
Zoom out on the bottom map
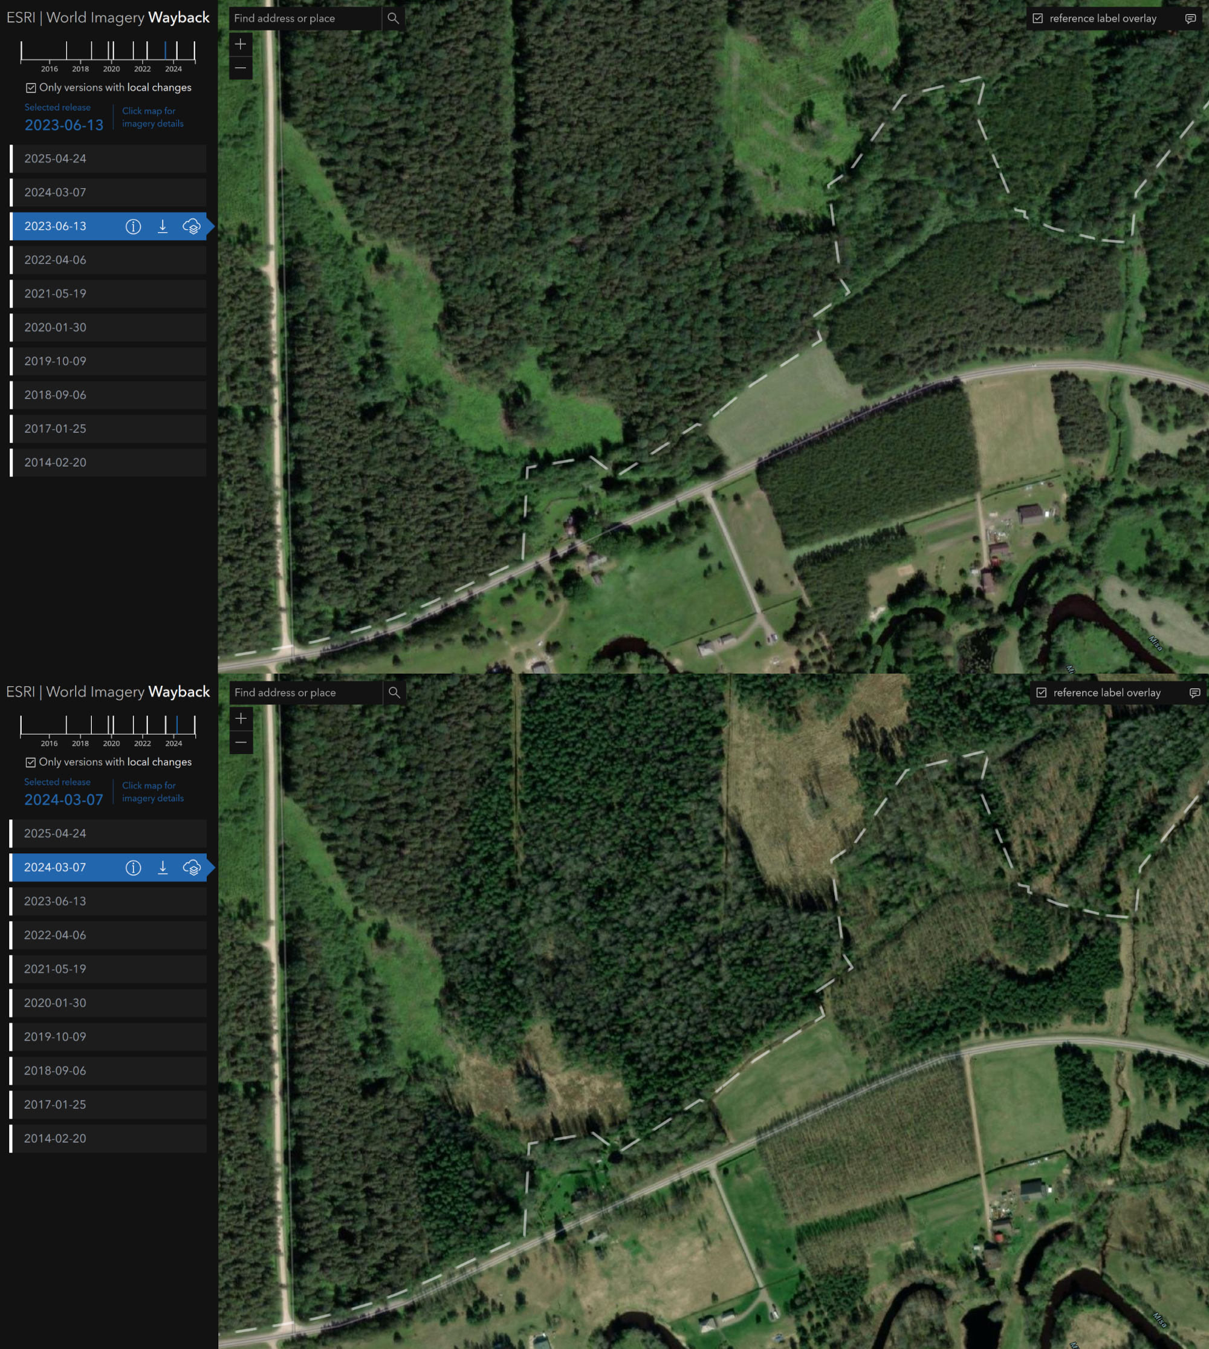[x=241, y=743]
